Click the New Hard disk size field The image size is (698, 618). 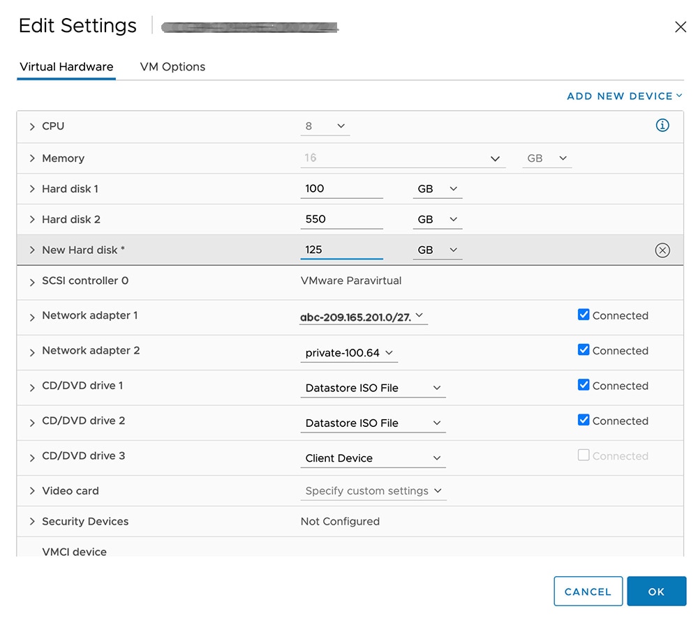pos(341,250)
